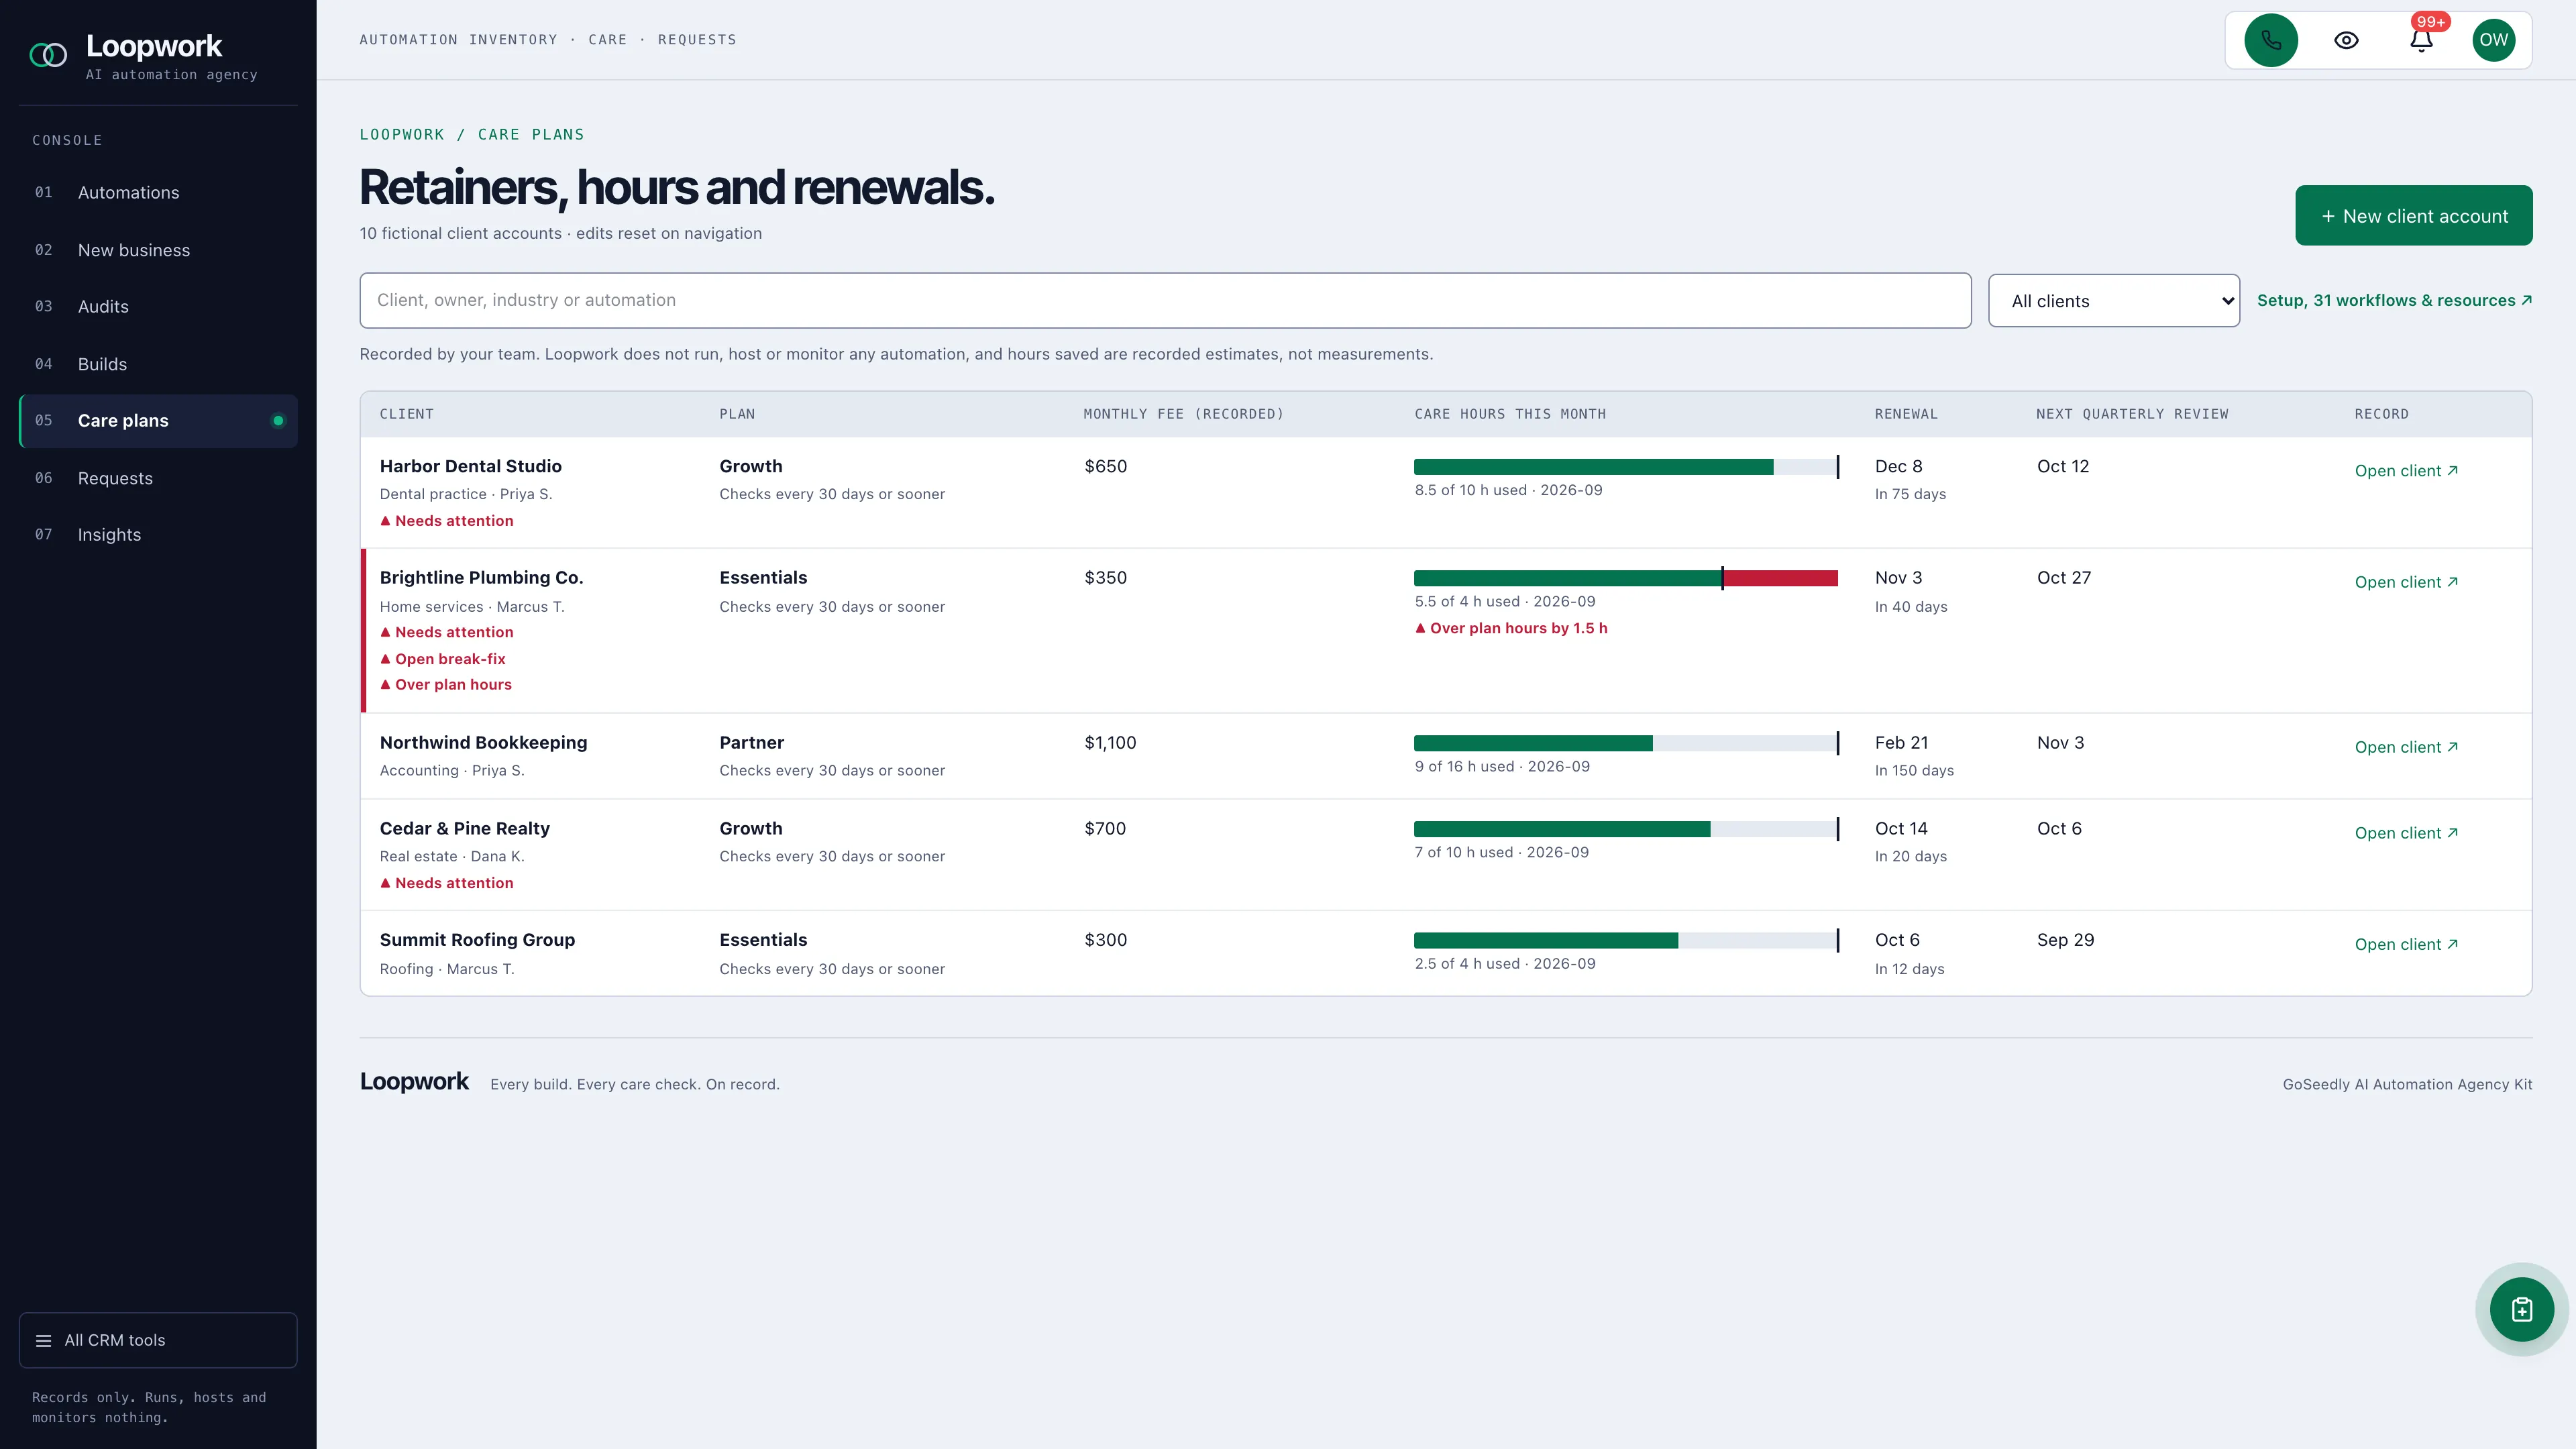This screenshot has width=2576, height=1449.
Task: Go to New business section
Action: coord(158,250)
